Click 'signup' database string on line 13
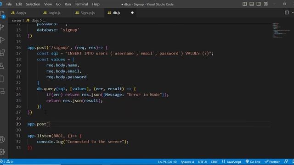The width and height of the screenshot is (294, 165). point(70,30)
